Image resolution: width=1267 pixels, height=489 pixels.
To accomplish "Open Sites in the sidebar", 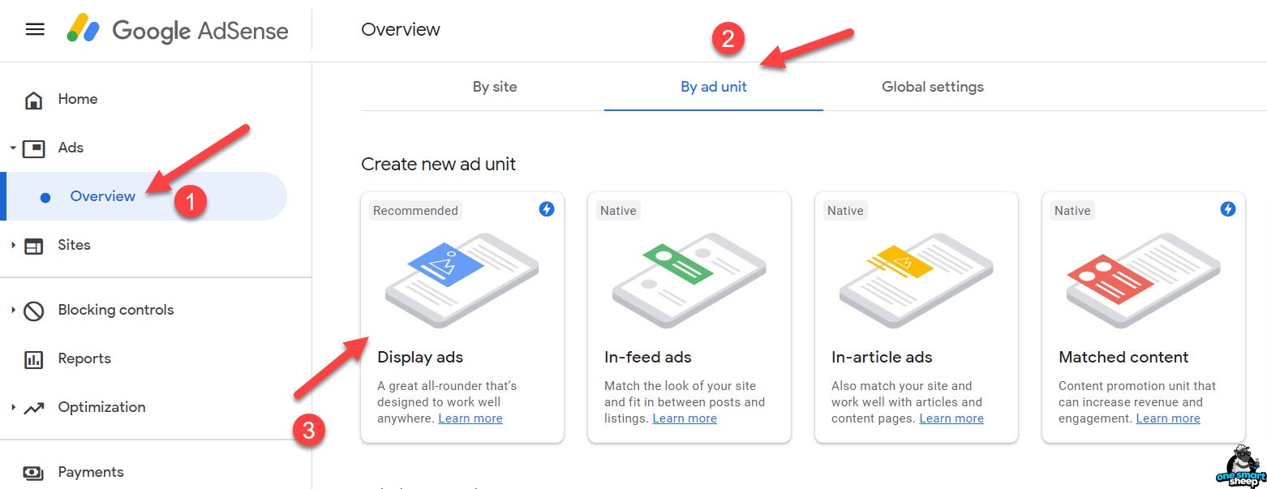I will pos(74,245).
